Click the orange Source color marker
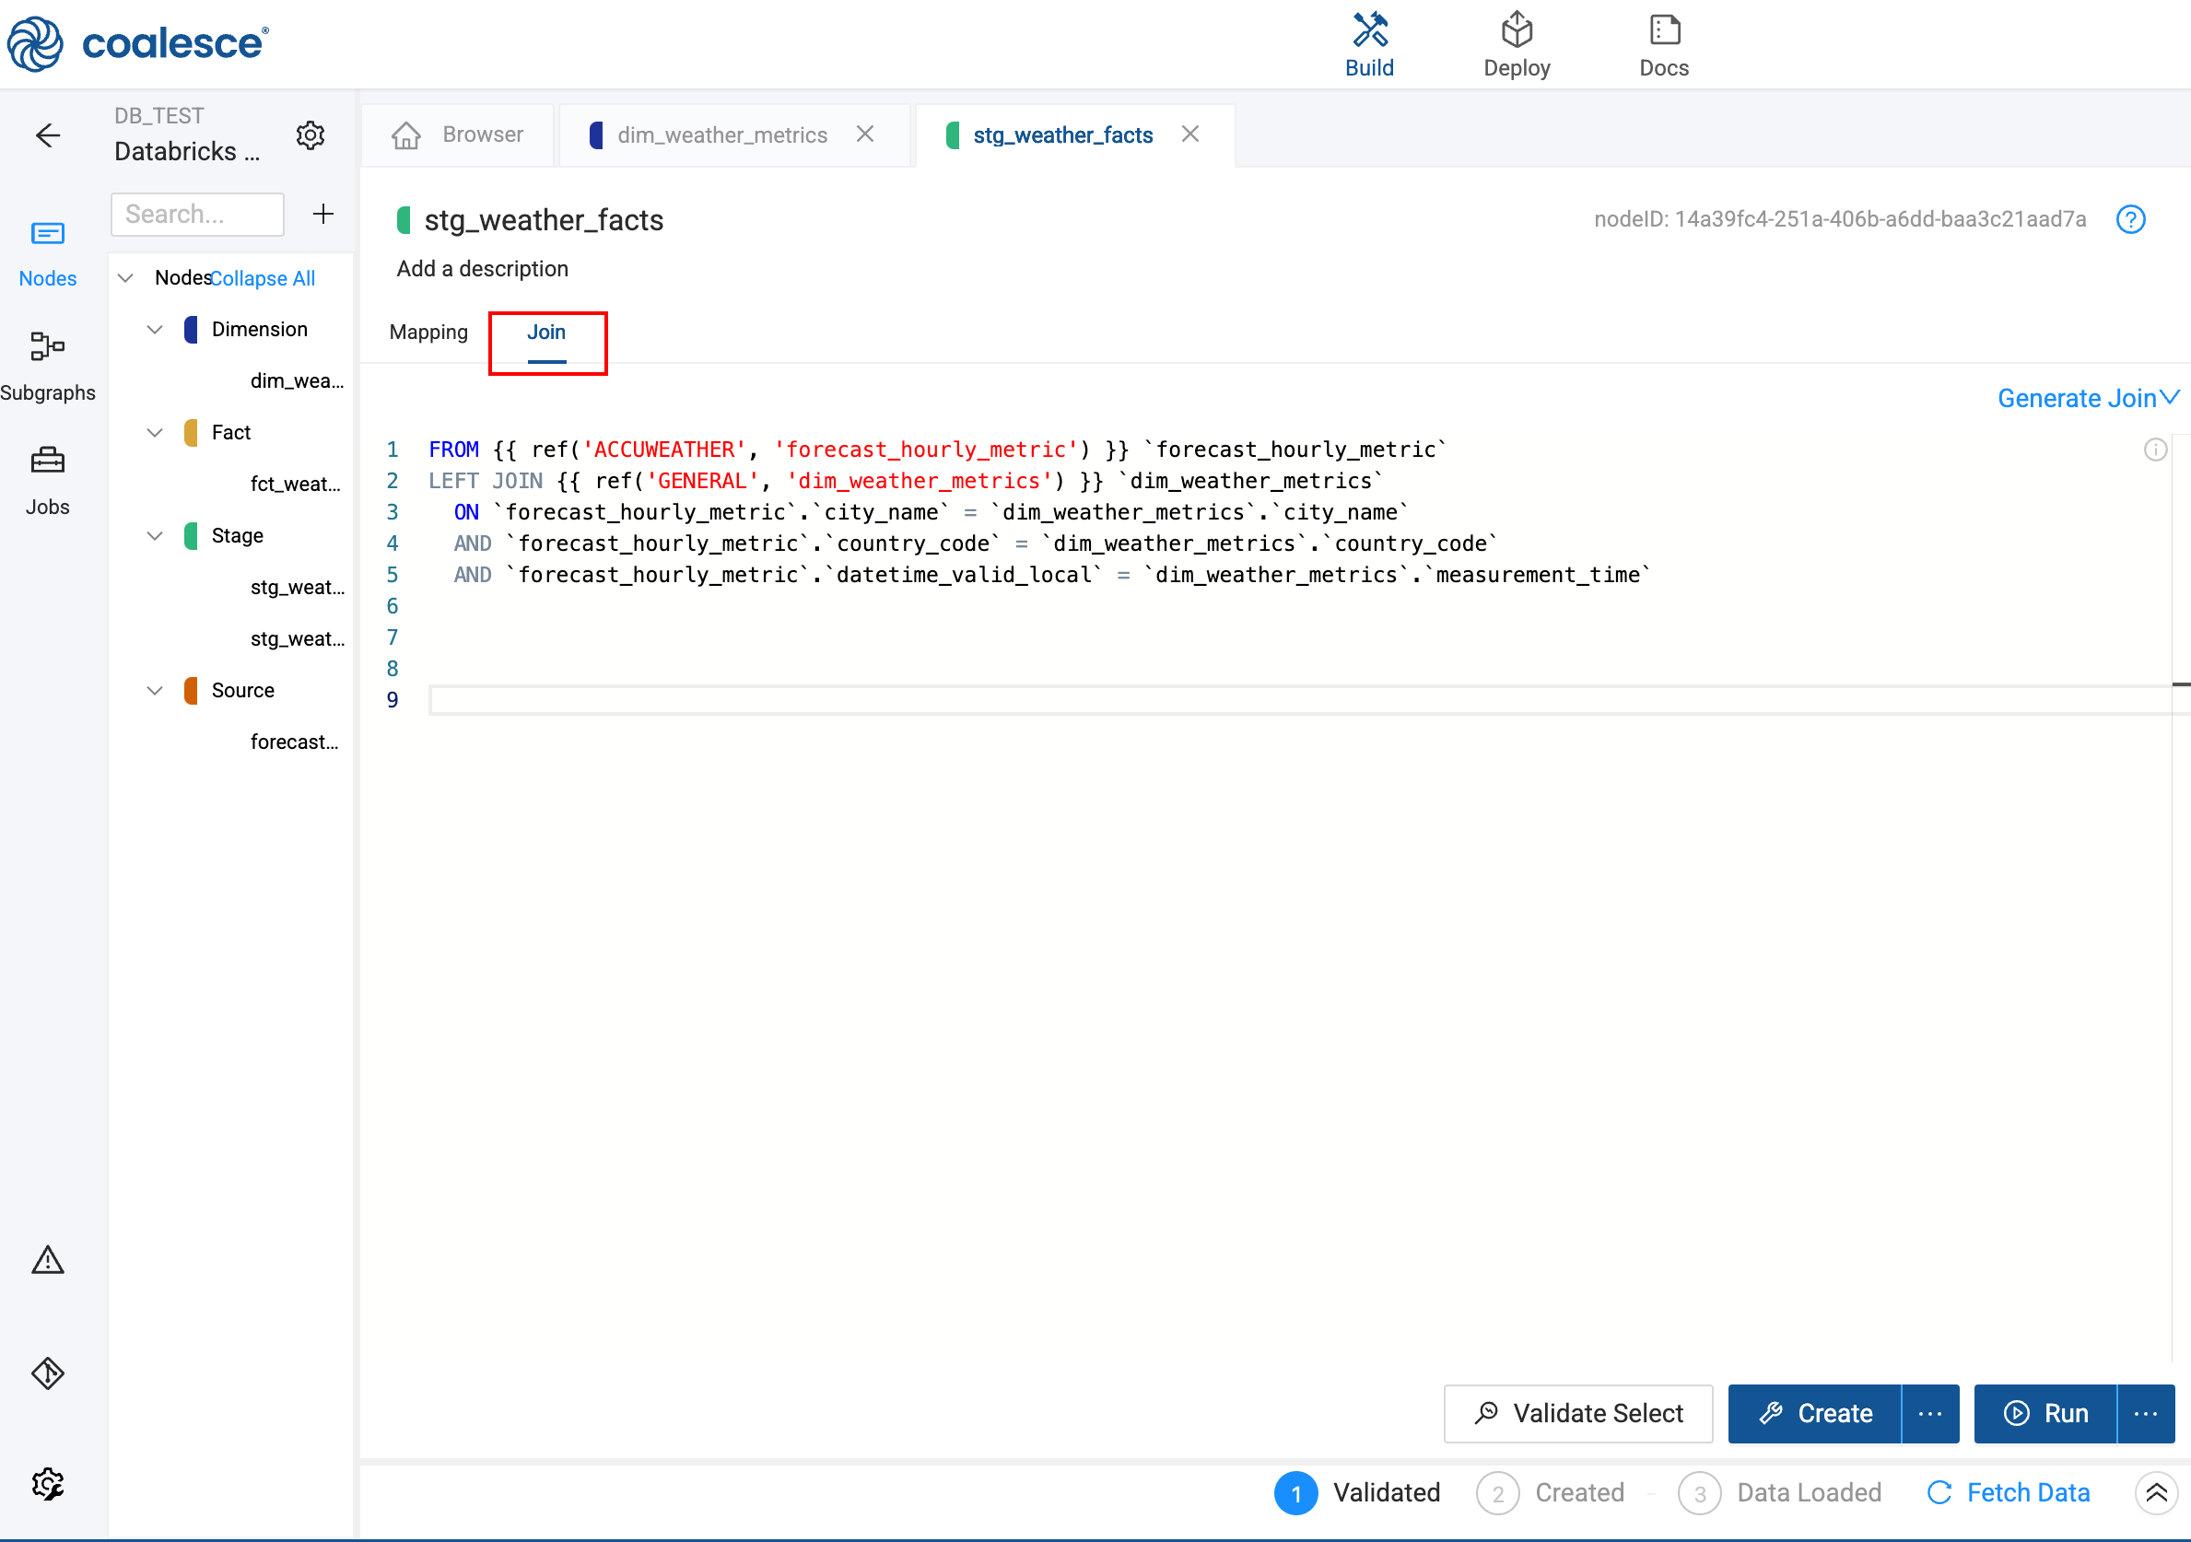 (191, 690)
